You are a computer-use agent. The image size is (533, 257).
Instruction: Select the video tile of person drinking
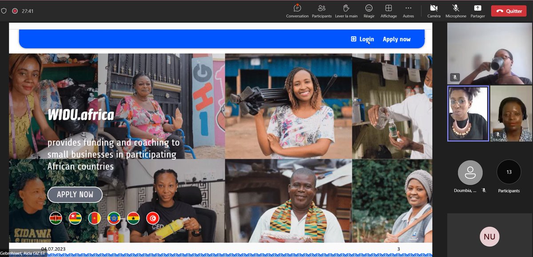[489, 54]
